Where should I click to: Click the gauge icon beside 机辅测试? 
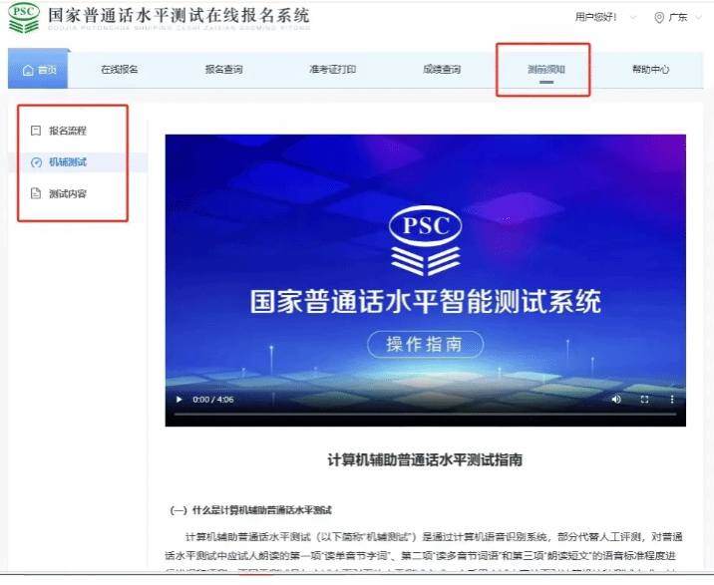pyautogui.click(x=36, y=162)
